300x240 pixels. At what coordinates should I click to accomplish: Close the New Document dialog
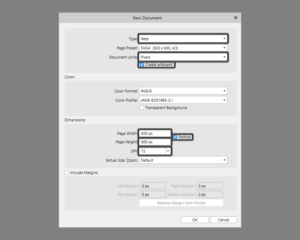coord(235,18)
